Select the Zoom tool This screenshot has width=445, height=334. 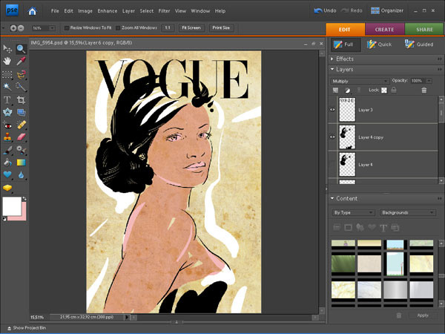21,49
